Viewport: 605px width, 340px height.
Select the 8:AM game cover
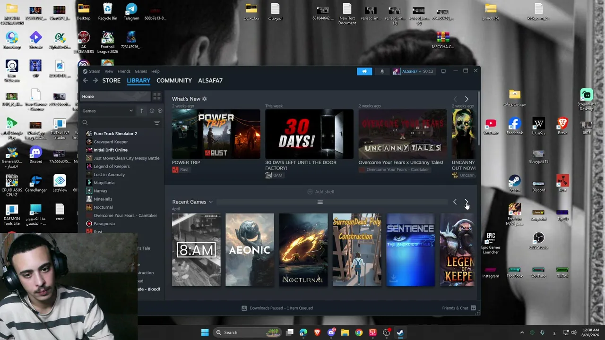(x=196, y=250)
